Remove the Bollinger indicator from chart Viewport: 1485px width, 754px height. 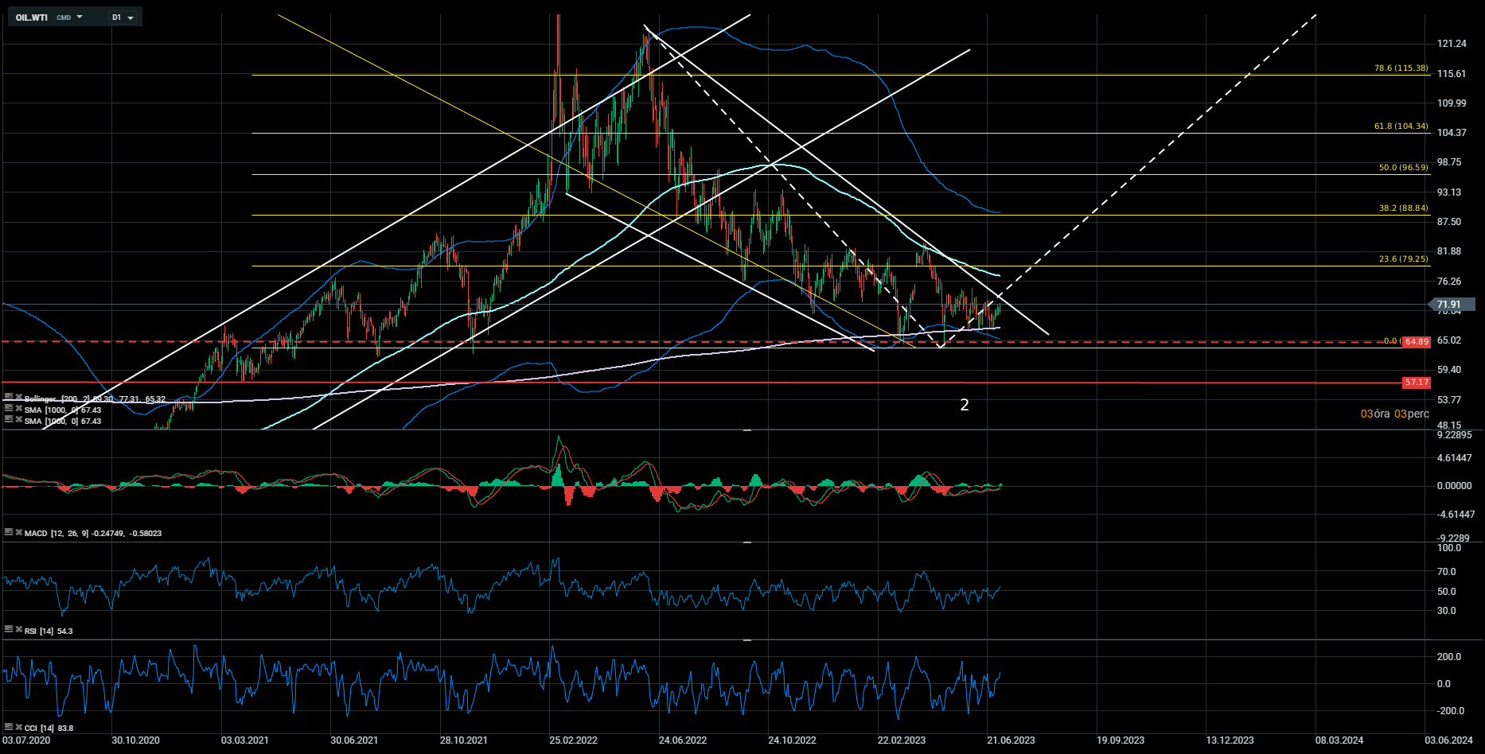point(18,397)
